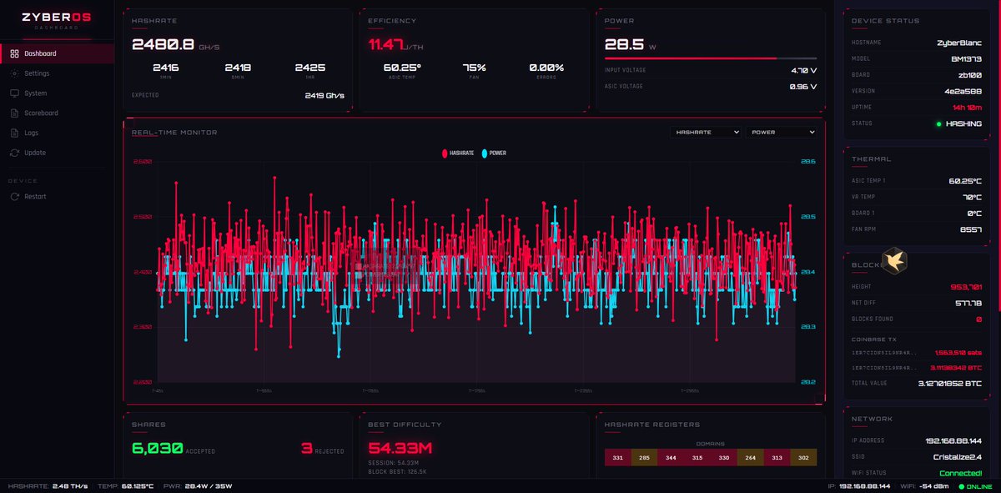Image resolution: width=1001 pixels, height=493 pixels.
Task: Click the status bar WiFi -54 dBm
Action: (x=934, y=486)
